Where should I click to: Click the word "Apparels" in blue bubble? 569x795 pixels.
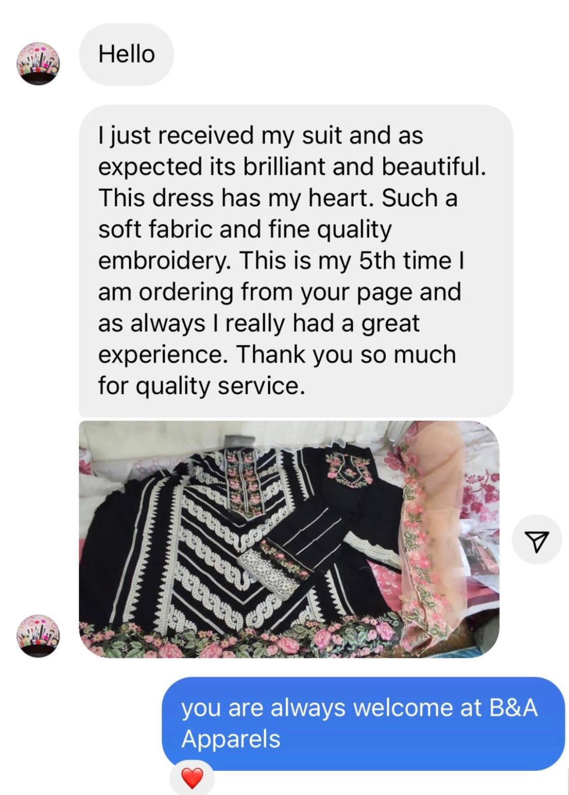click(231, 739)
